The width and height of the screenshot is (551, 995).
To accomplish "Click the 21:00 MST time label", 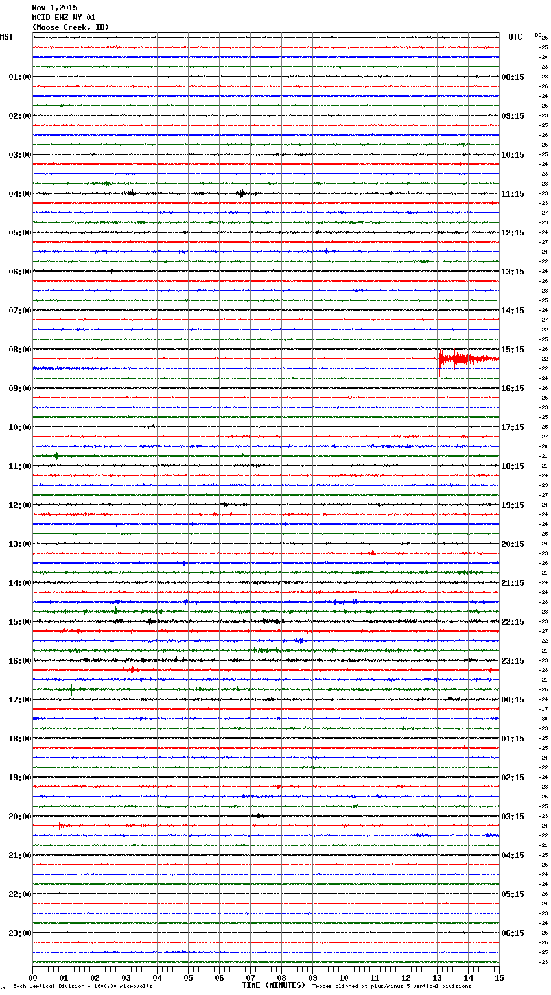I will 20,856.
